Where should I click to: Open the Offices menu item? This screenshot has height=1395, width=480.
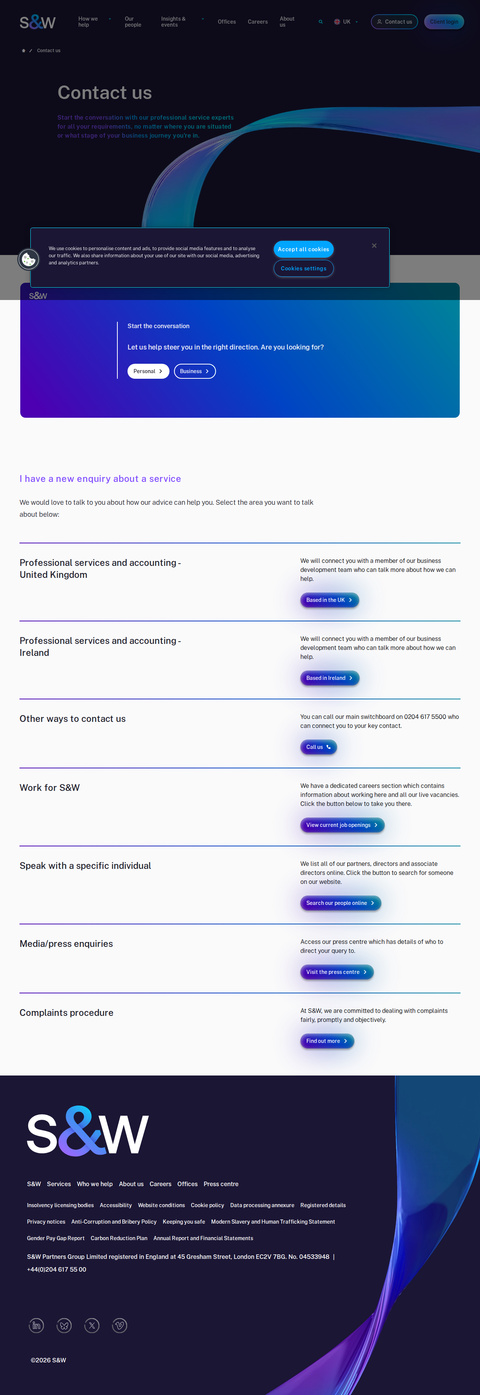click(x=226, y=22)
